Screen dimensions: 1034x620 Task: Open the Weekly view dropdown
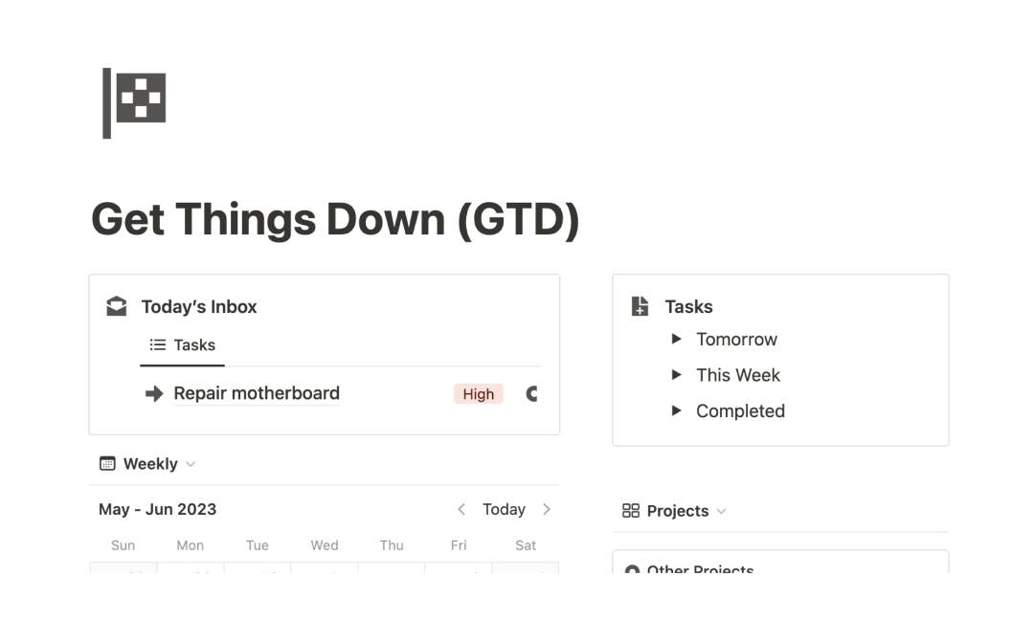tap(190, 464)
